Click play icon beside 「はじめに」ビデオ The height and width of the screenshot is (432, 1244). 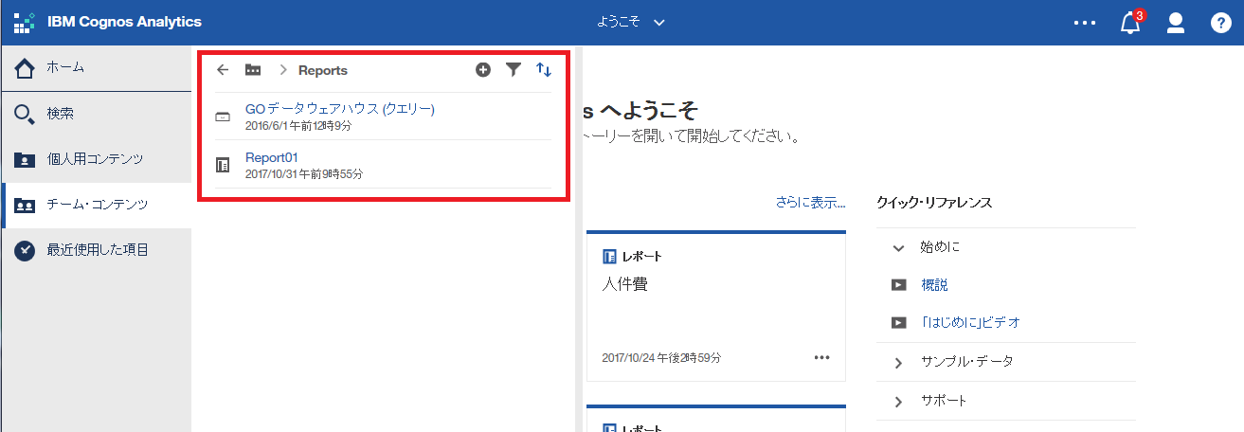899,323
